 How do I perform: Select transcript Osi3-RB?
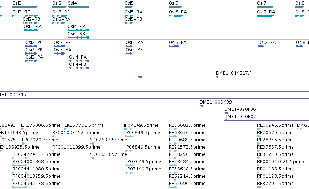click(60, 16)
